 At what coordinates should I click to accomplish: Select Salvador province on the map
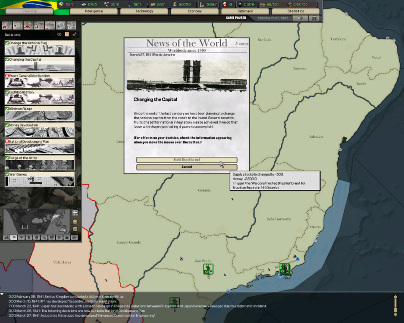(316, 137)
